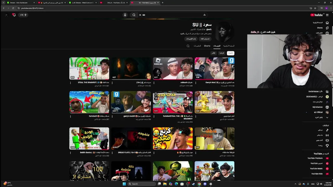
Task: Expand show more subscriptions chevron
Action: click(327, 117)
